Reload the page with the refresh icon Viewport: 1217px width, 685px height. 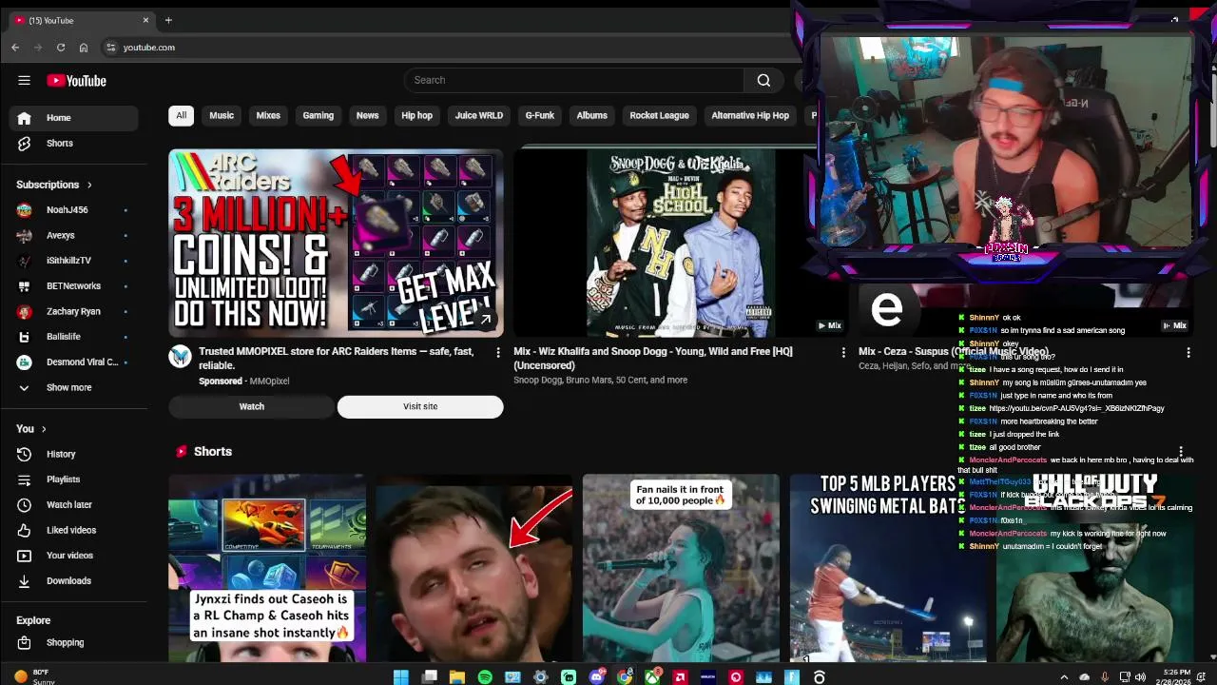pyautogui.click(x=61, y=48)
